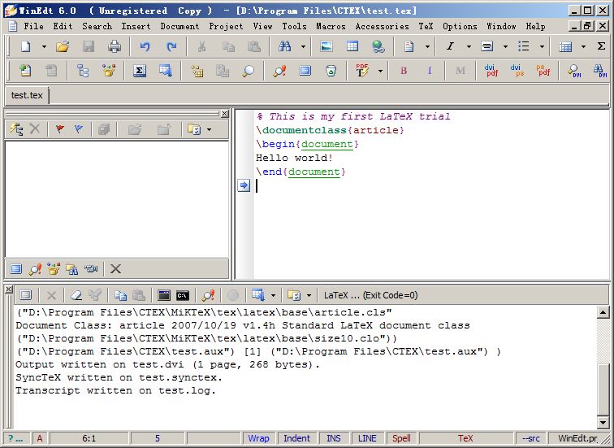This screenshot has width=614, height=448.
Task: Run the dvi to ps conversion
Action: 517,71
